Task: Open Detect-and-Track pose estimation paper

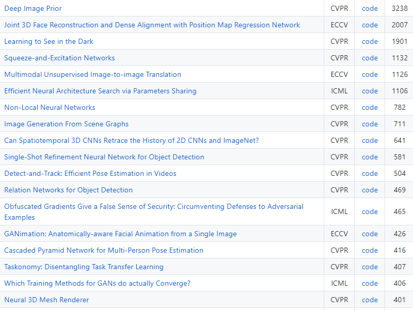Action: pos(90,173)
